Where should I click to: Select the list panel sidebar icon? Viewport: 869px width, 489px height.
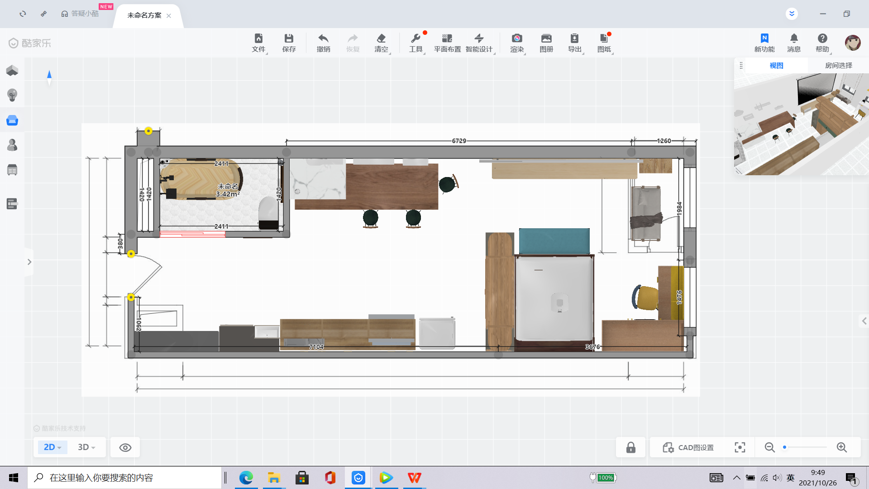[x=12, y=204]
